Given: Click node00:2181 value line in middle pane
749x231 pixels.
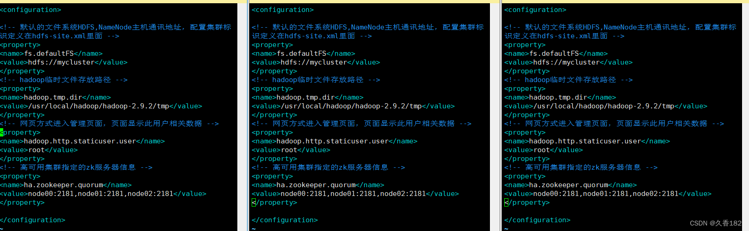Looking at the screenshot, I should [x=355, y=194].
